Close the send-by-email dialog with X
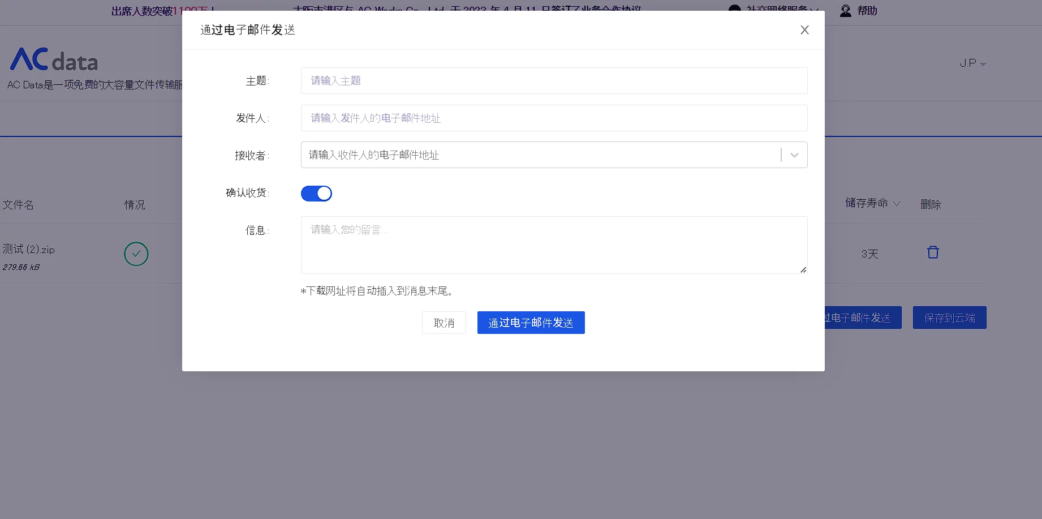 point(804,30)
